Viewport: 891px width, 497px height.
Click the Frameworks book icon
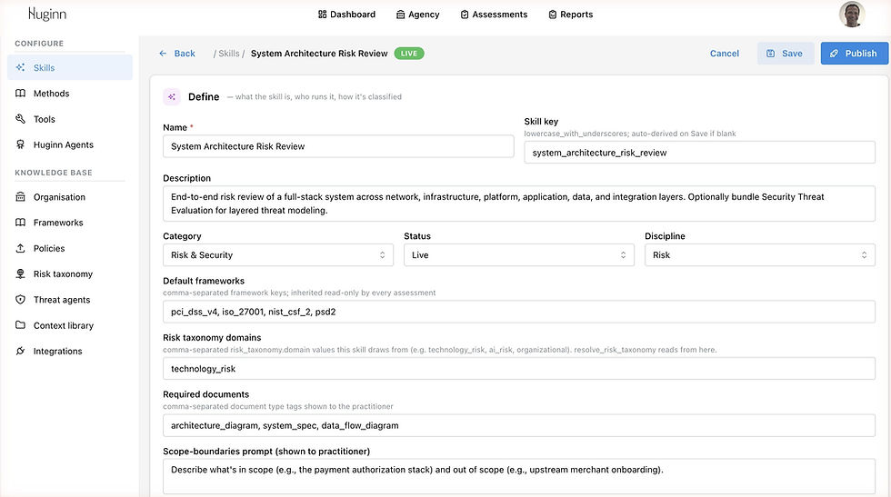click(20, 222)
